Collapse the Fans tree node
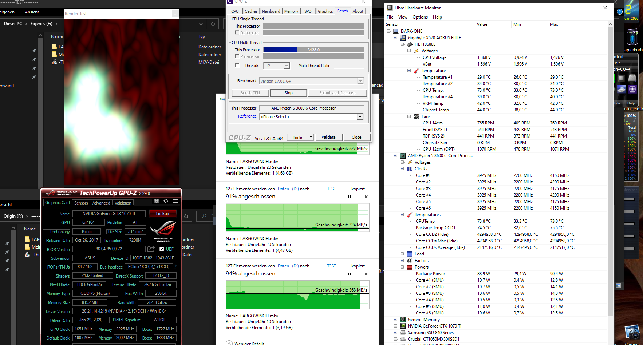The image size is (643, 345). [x=409, y=116]
